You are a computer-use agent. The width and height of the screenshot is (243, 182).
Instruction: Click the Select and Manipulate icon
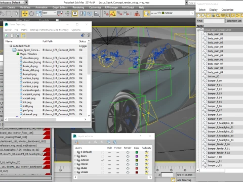click(68, 14)
